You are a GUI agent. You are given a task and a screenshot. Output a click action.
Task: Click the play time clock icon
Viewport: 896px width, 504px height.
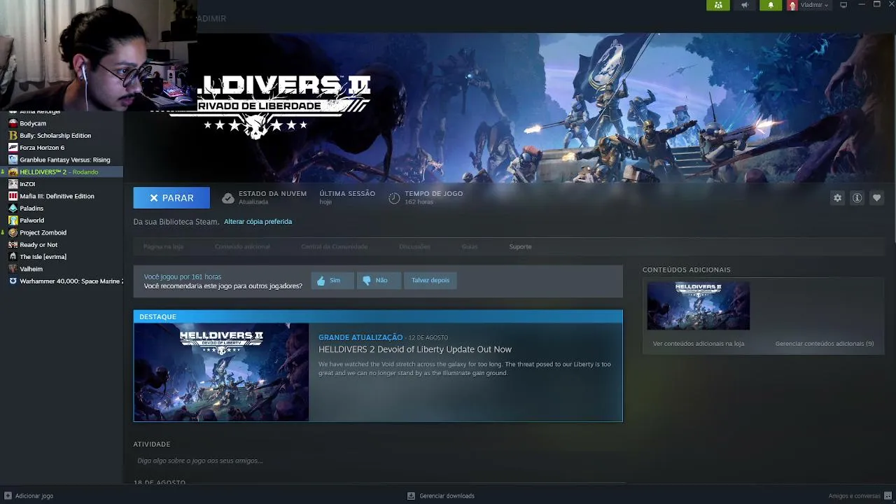pos(394,198)
